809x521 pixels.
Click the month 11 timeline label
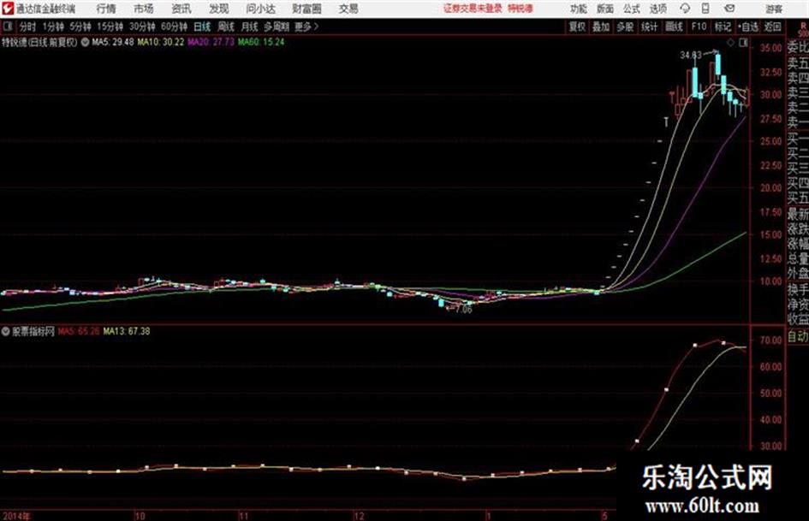[x=243, y=515]
